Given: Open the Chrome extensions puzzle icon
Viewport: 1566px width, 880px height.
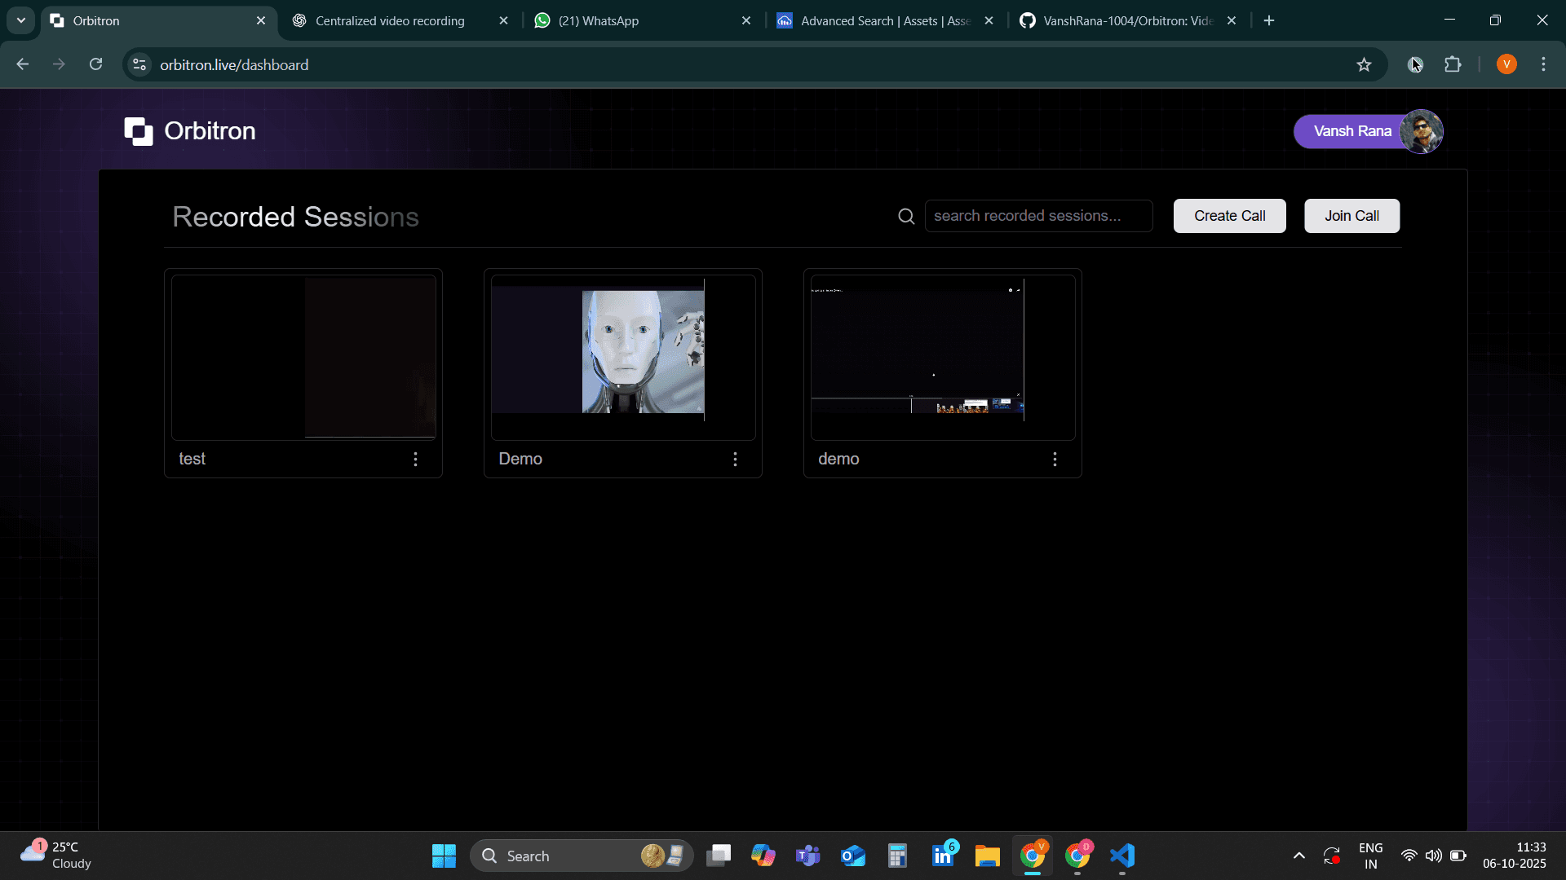Looking at the screenshot, I should [1454, 64].
